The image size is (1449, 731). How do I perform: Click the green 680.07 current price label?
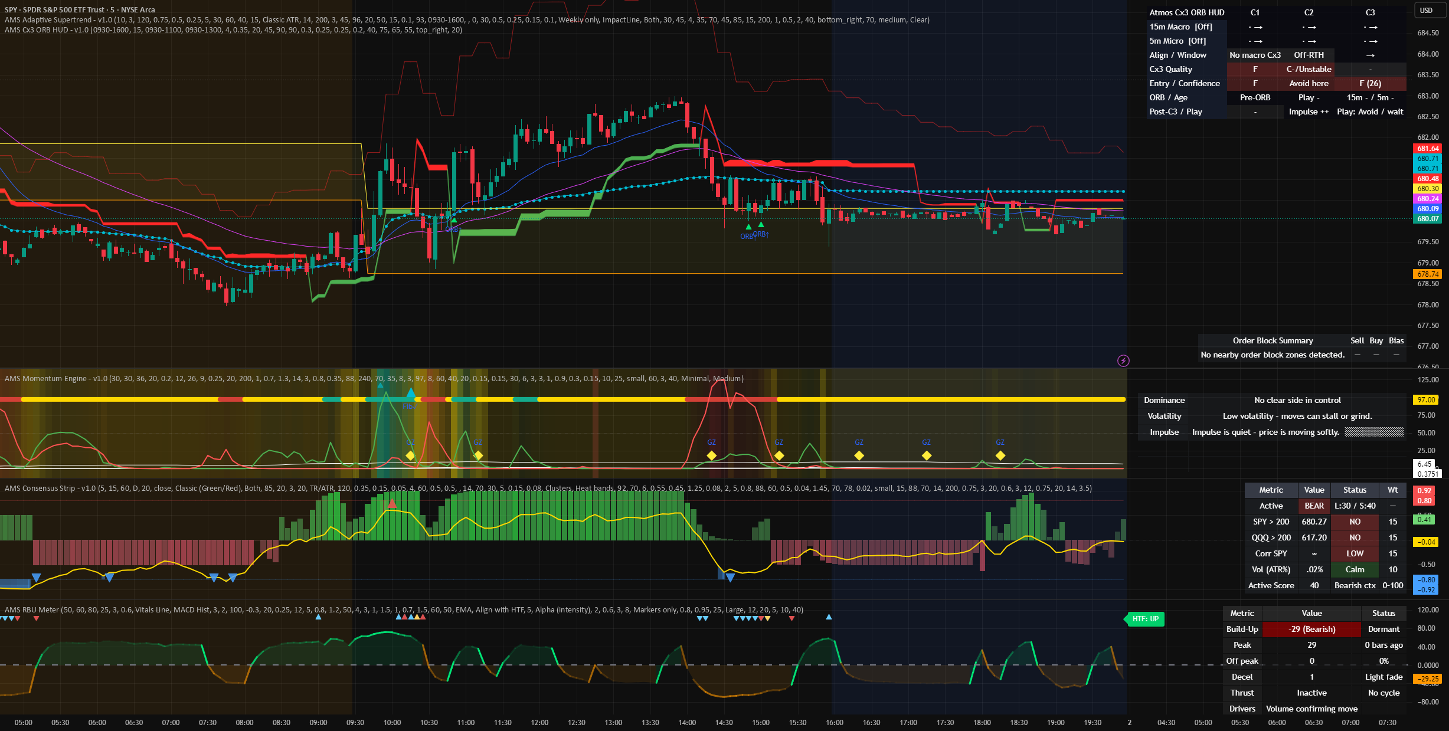click(1428, 219)
